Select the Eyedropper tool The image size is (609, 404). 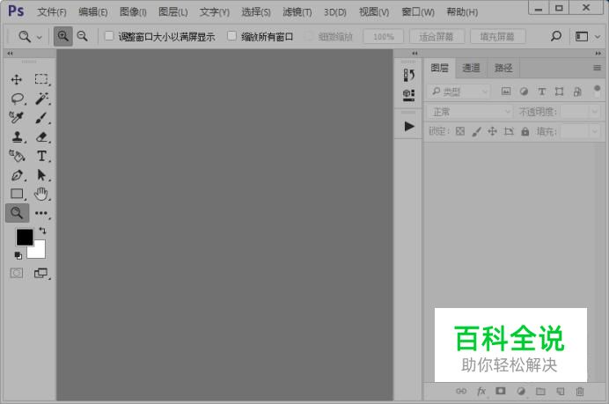click(17, 117)
